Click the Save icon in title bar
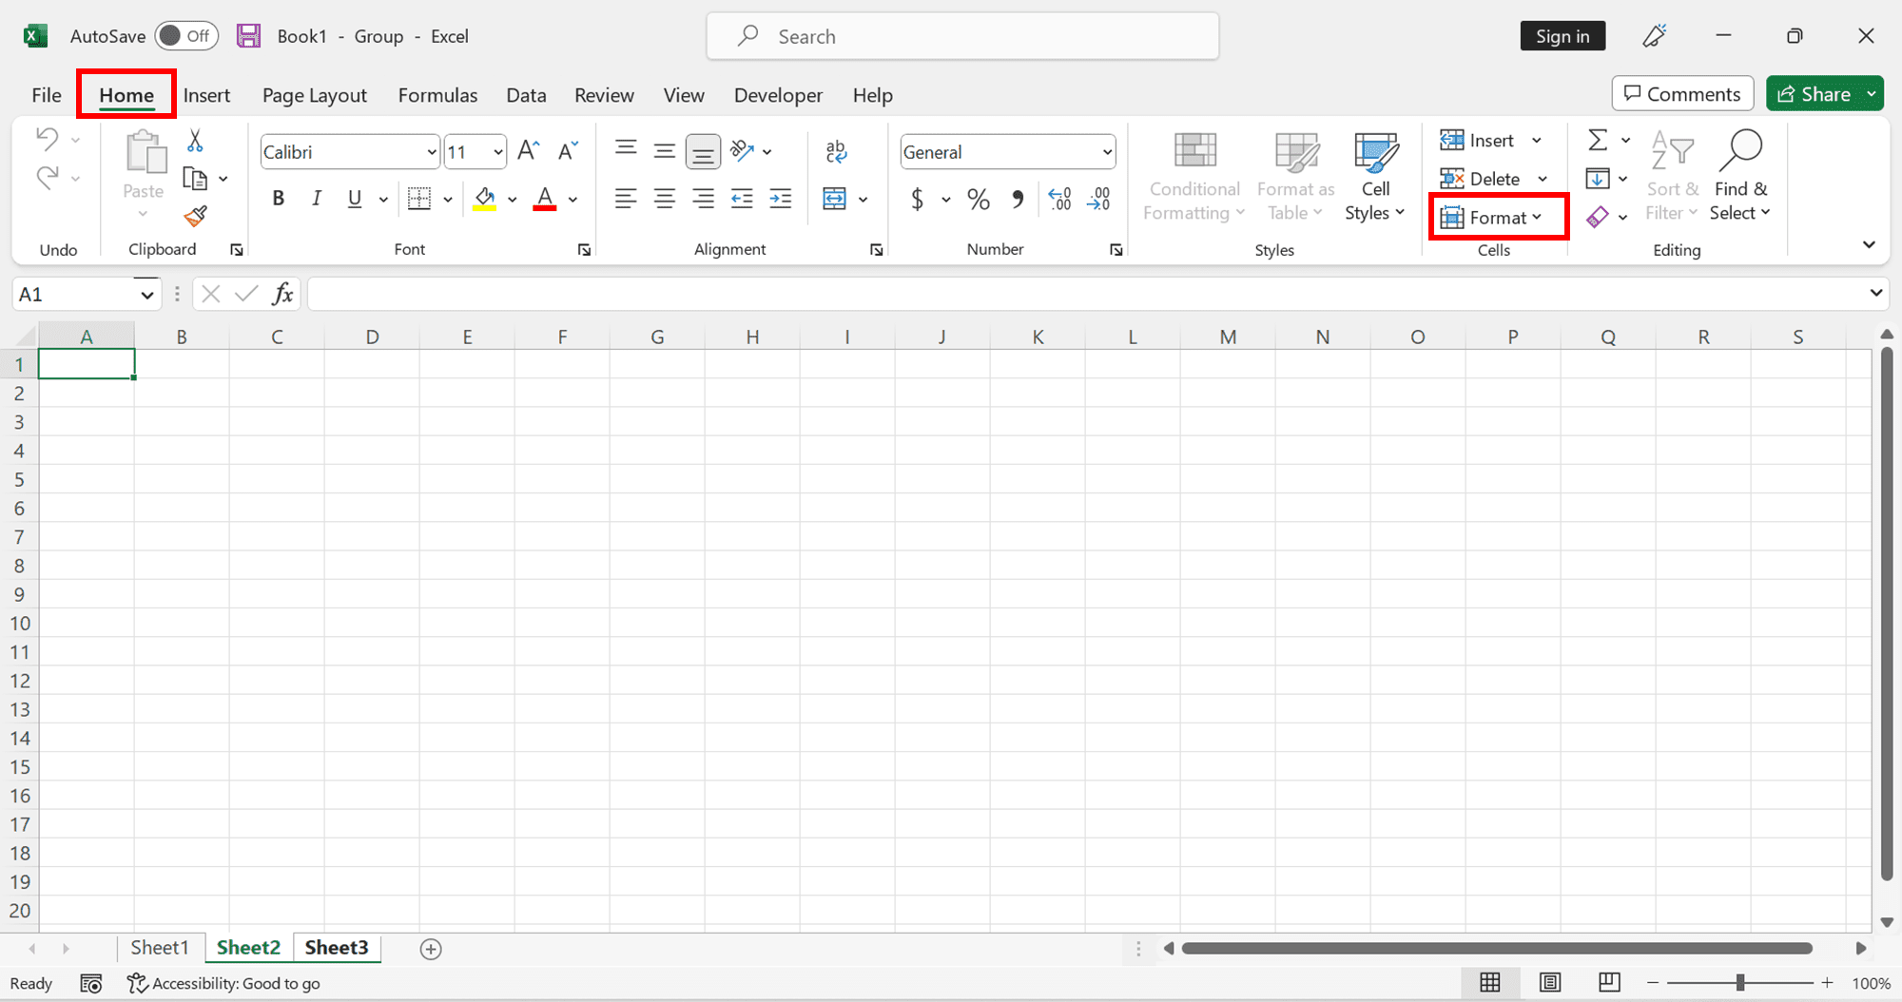Image resolution: width=1902 pixels, height=1002 pixels. (248, 36)
